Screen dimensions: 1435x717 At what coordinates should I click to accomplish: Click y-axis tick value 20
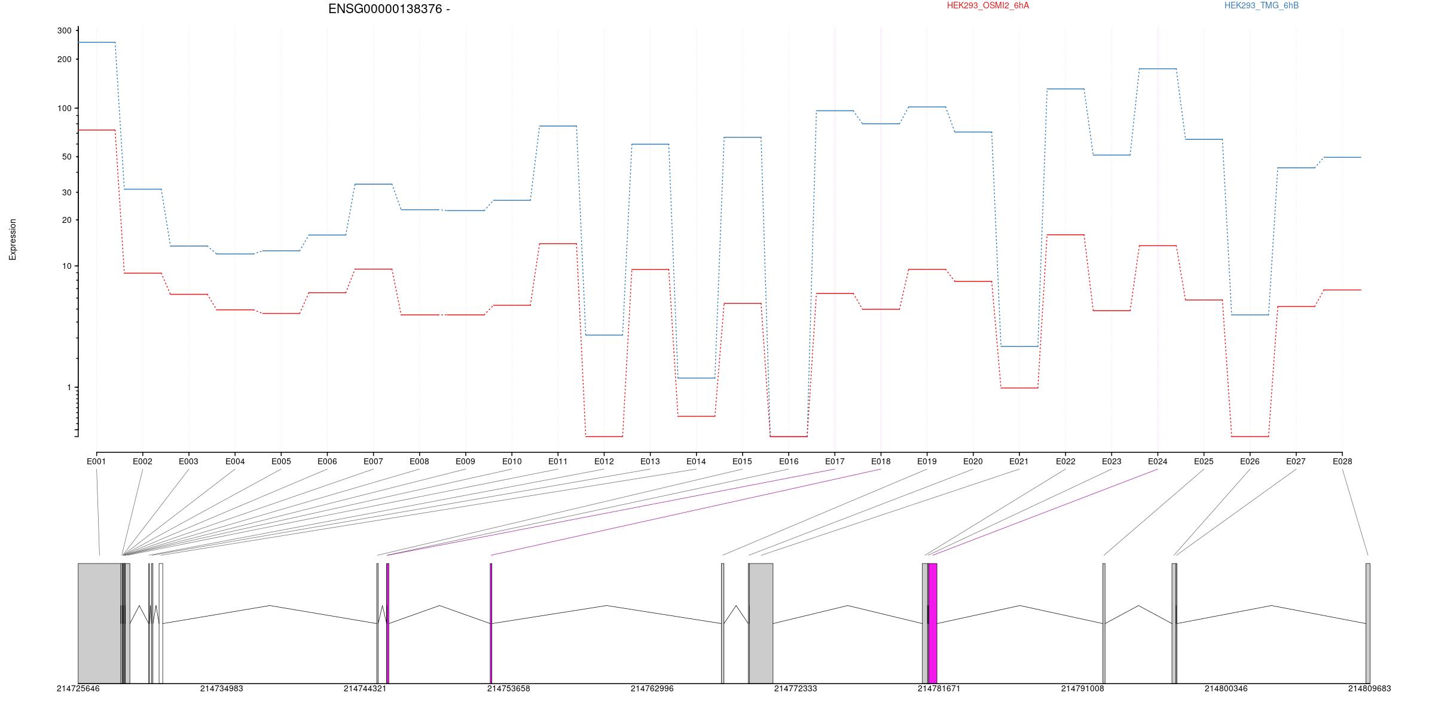66,220
